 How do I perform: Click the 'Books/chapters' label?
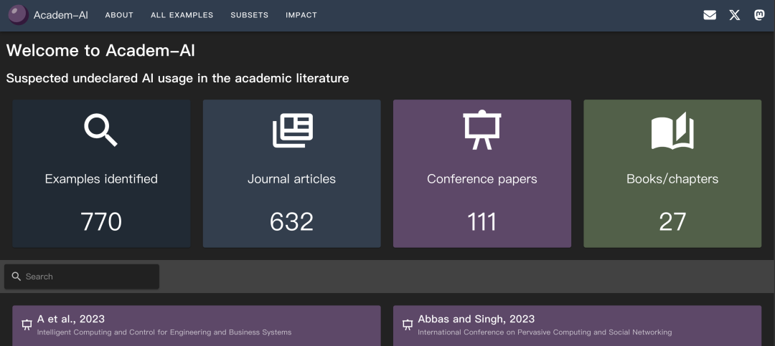pyautogui.click(x=672, y=178)
